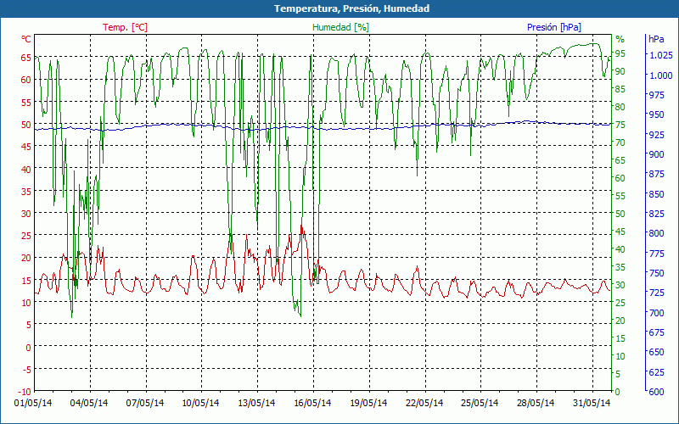Viewport: 679px width, 424px height.
Task: Click the red 'Temp. [°C]' legend label
Action: pos(125,27)
